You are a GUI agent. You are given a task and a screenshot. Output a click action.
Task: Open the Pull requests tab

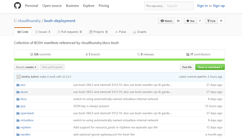pos(70,32)
